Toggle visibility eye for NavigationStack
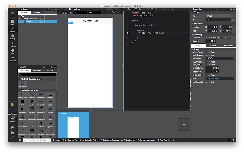244x153 pixels. pos(44,19)
